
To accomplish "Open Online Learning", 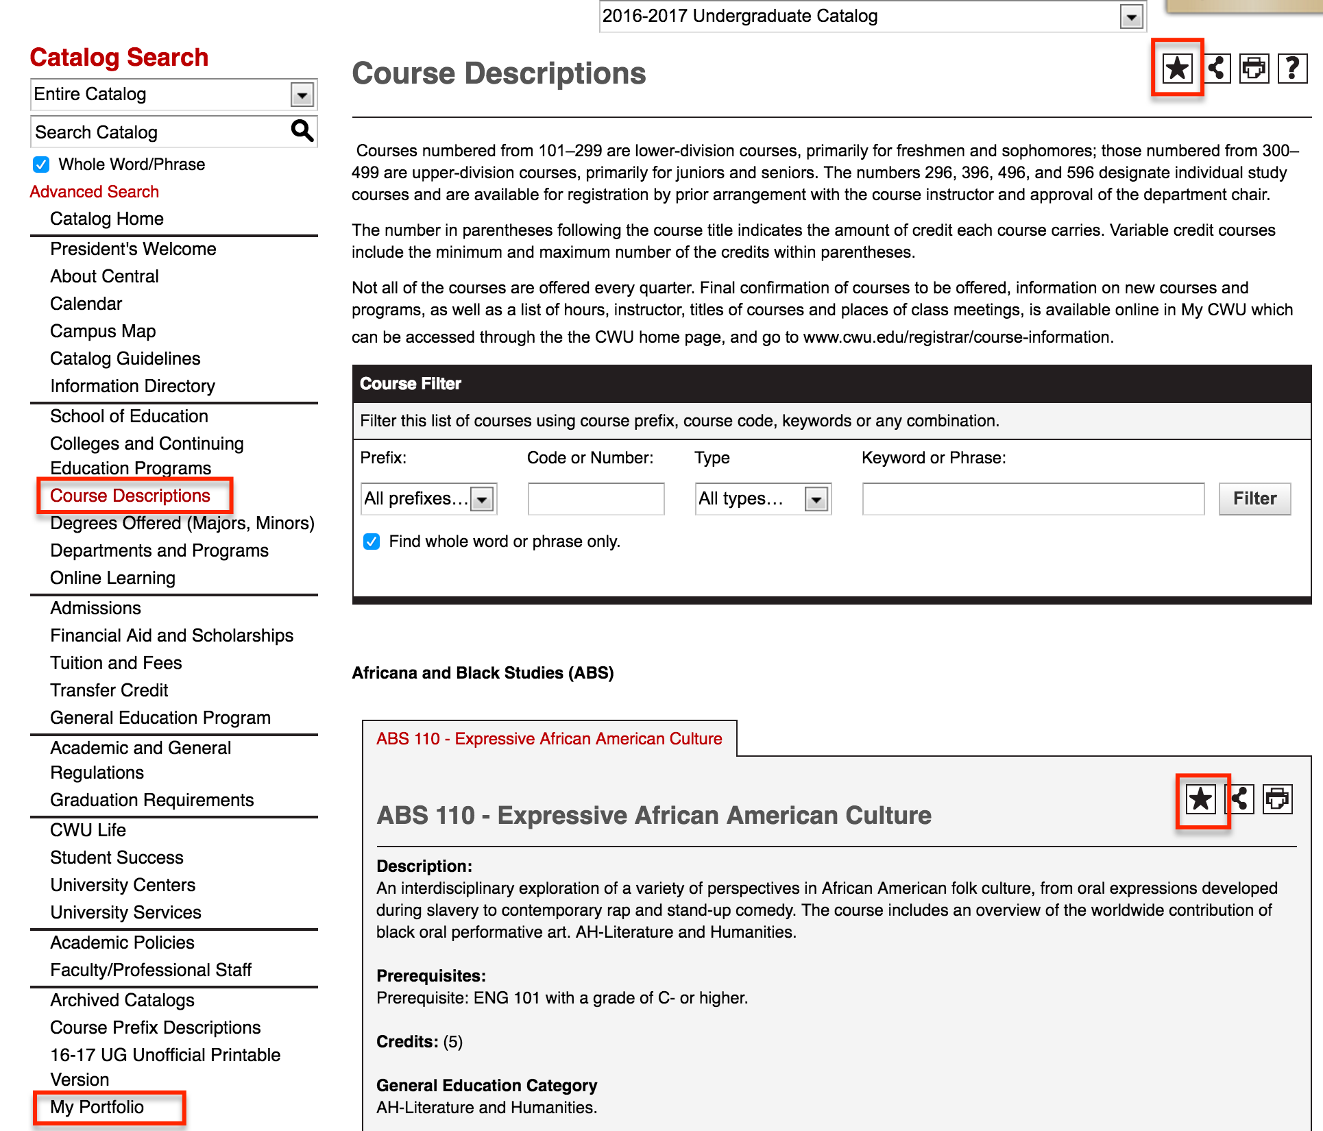I will pos(112,578).
